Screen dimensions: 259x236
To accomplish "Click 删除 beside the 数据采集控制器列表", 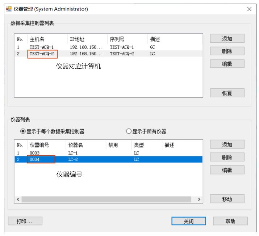I will 227,51.
